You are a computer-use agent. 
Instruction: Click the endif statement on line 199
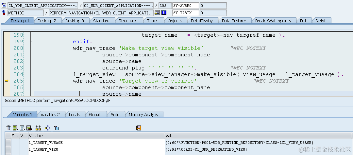coord(83,42)
